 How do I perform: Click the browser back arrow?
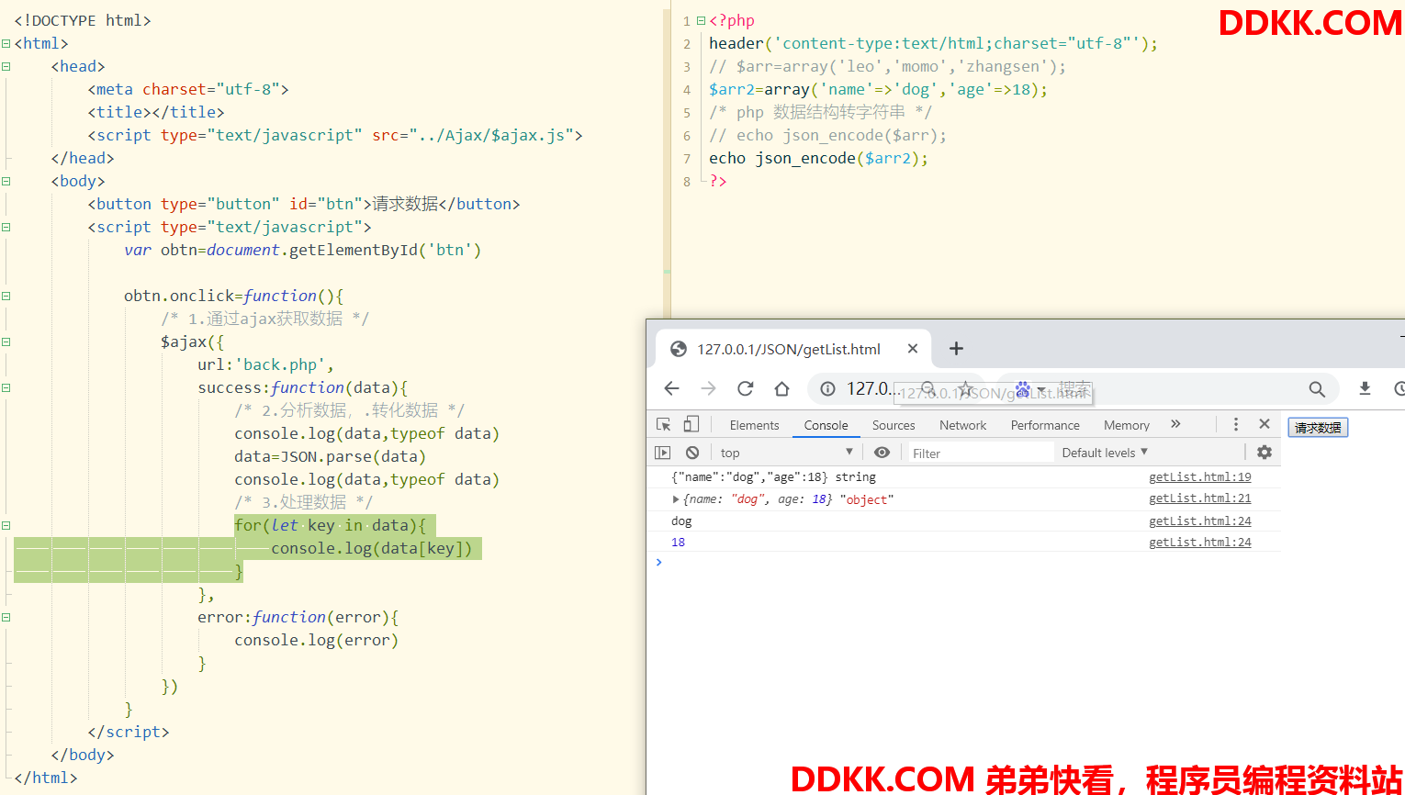point(671,388)
